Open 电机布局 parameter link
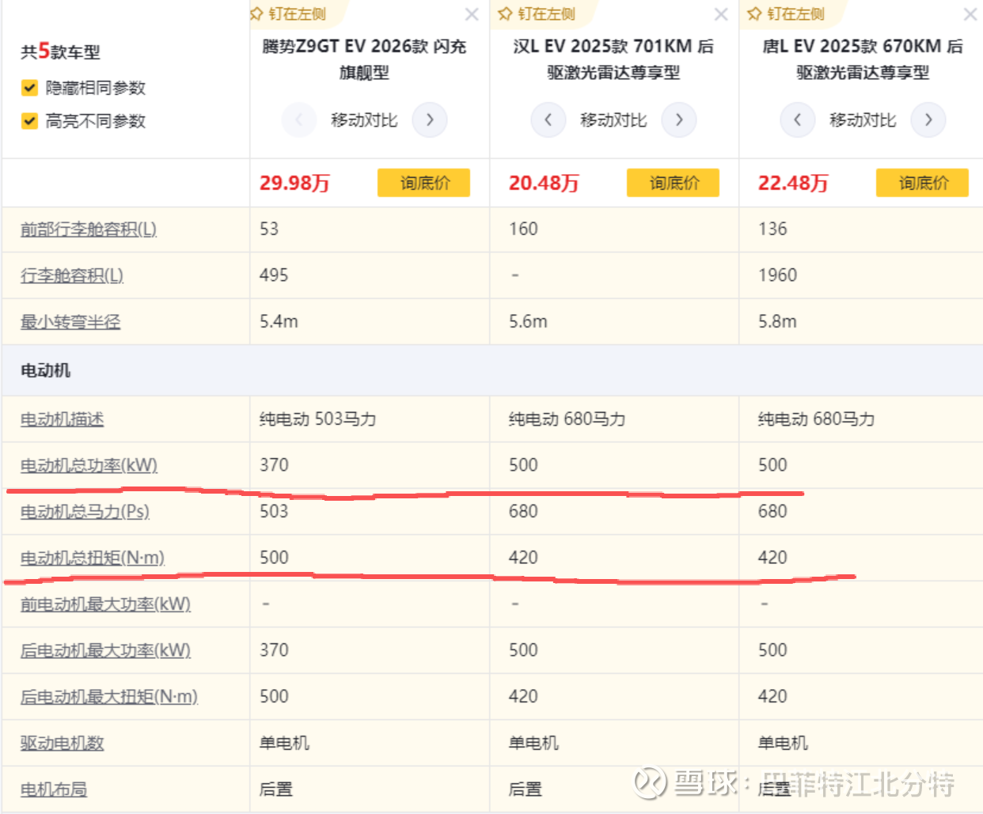The width and height of the screenshot is (983, 814). click(54, 789)
